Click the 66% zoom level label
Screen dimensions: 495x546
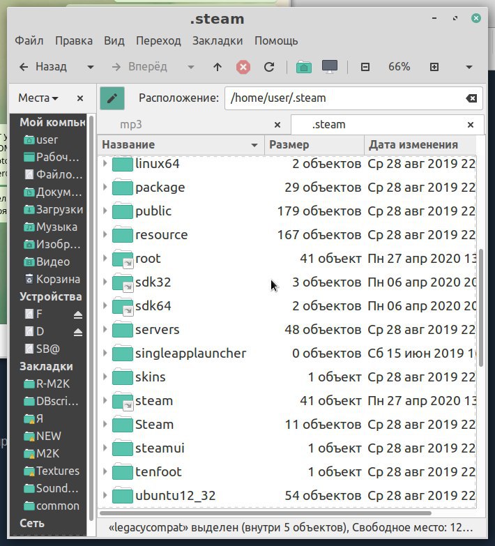(x=399, y=67)
